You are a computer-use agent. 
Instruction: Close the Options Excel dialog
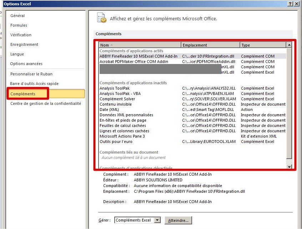click(297, 4)
